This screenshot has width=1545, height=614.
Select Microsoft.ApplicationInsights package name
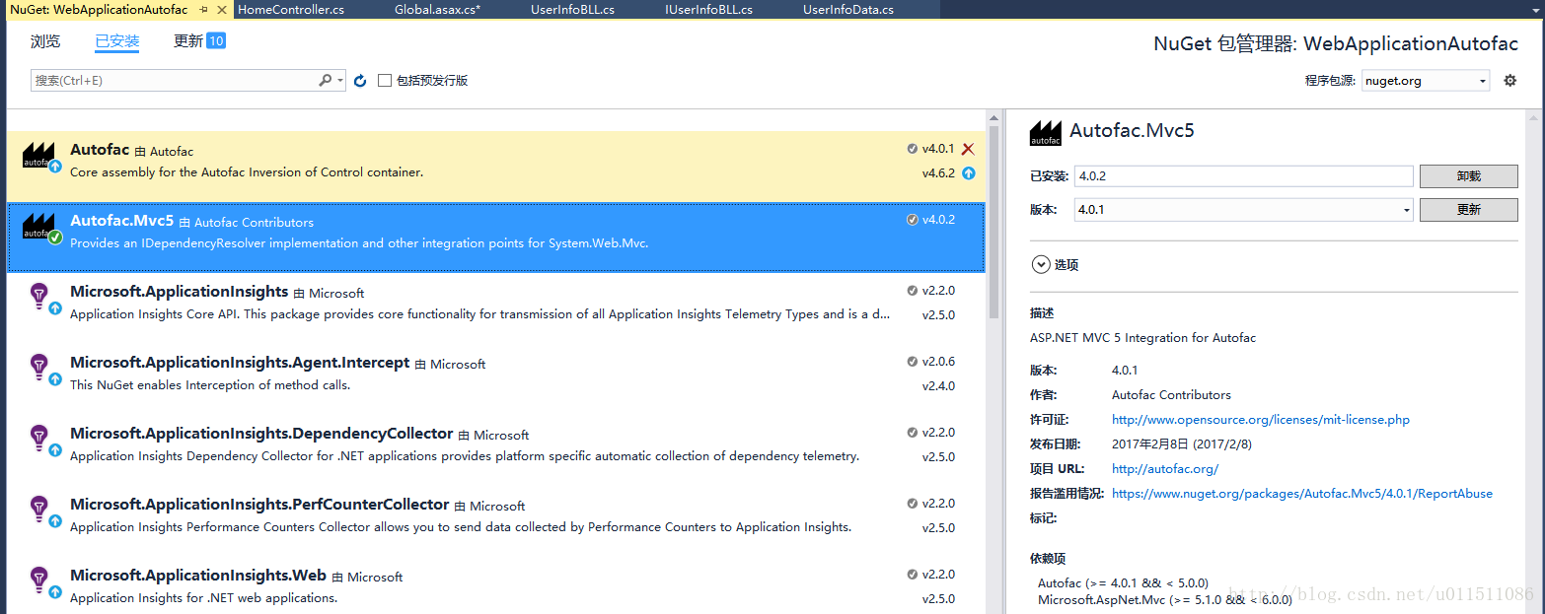(180, 292)
